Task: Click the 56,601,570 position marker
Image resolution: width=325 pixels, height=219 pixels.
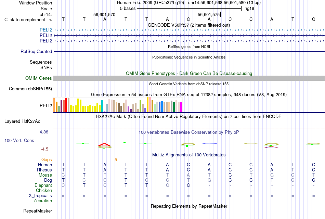Action: click(x=104, y=14)
